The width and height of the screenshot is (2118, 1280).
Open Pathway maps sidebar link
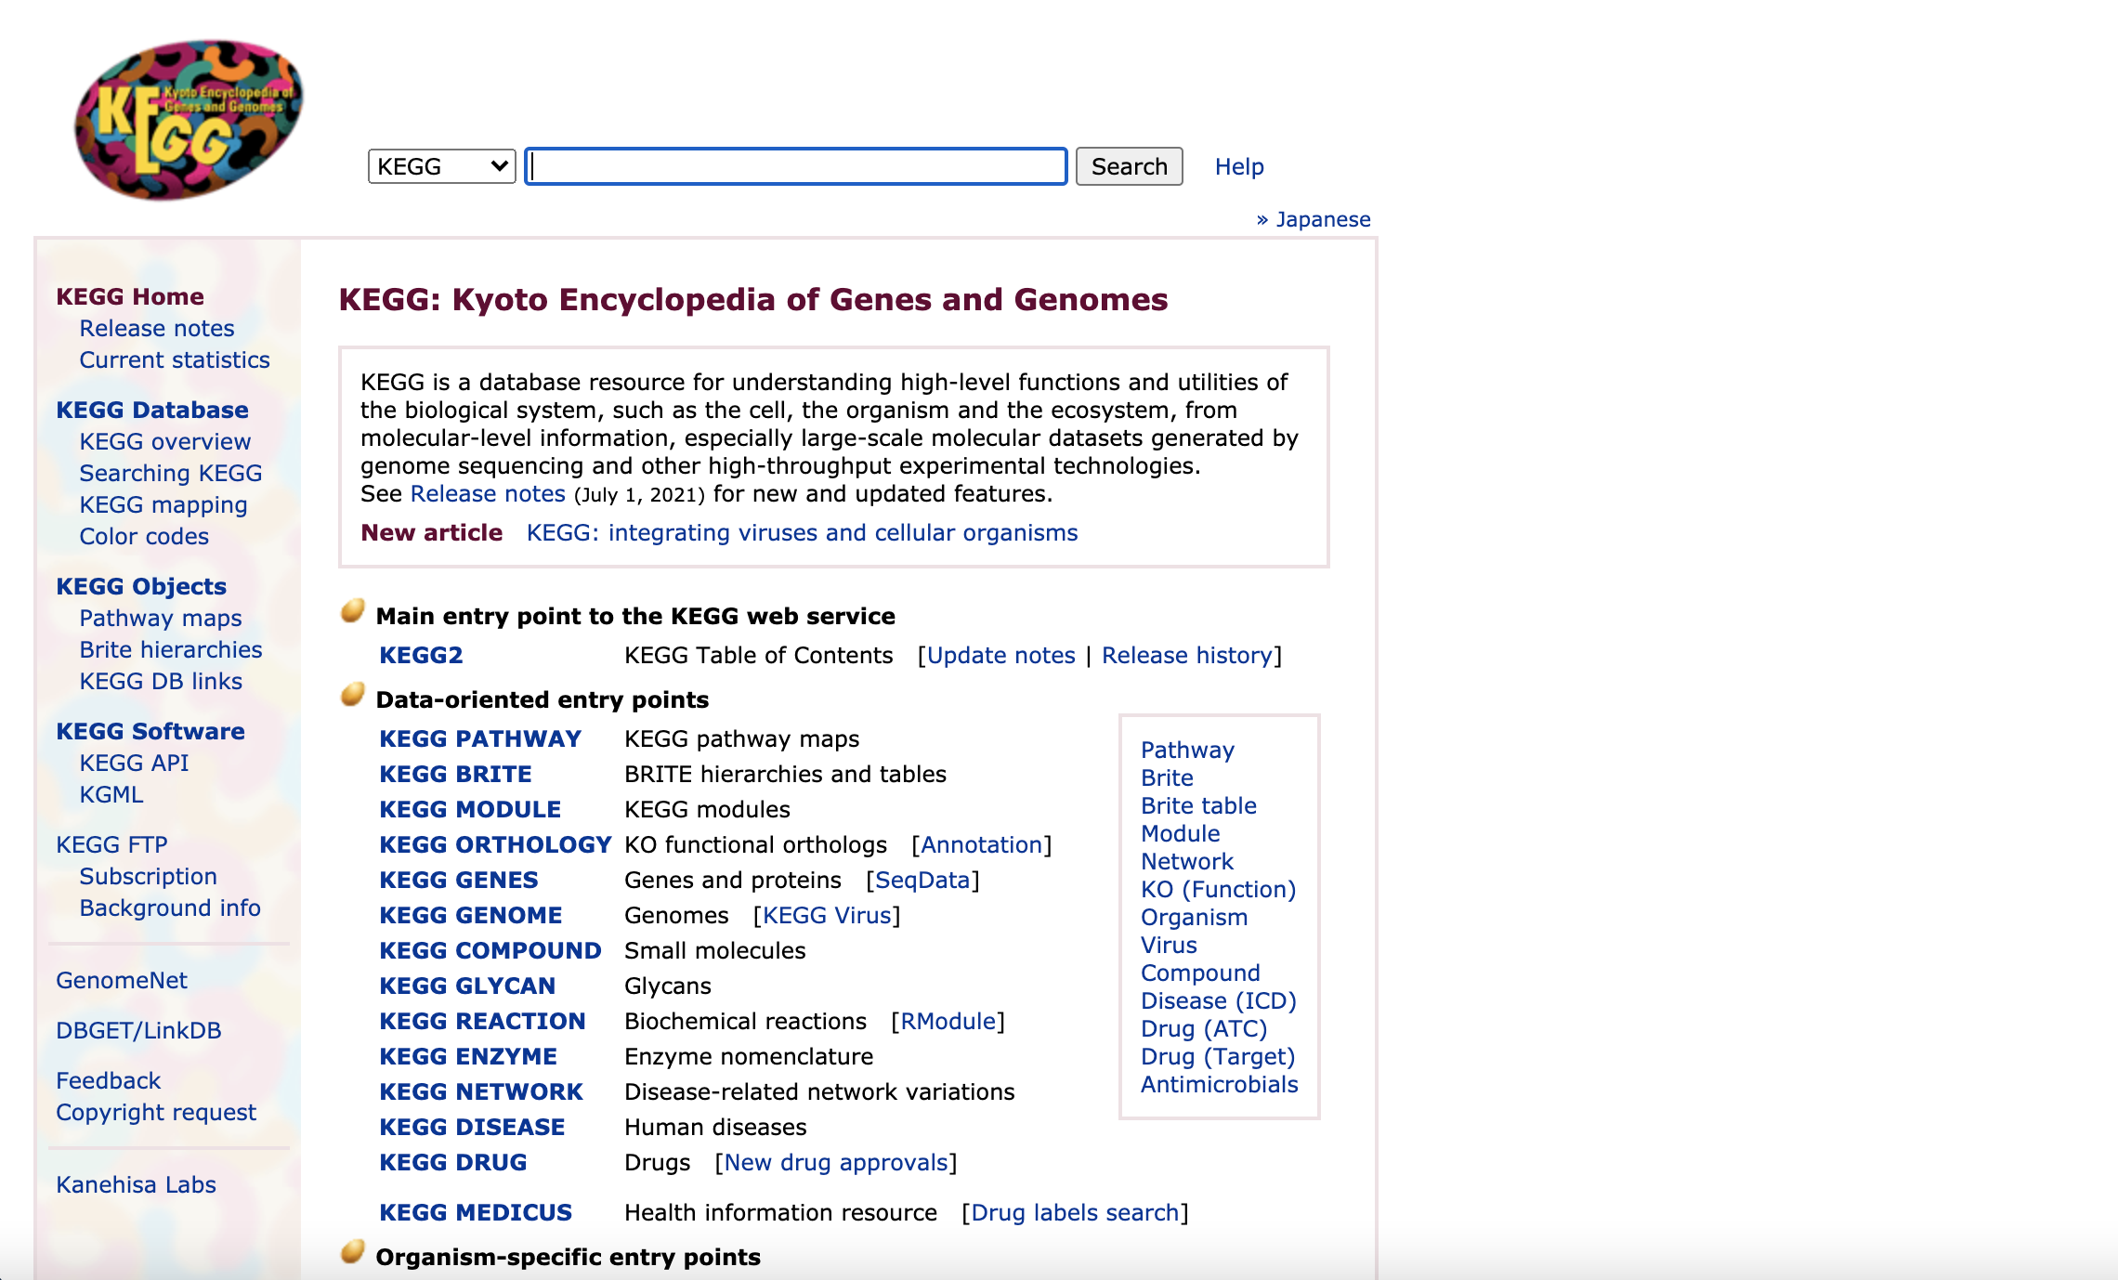161,618
